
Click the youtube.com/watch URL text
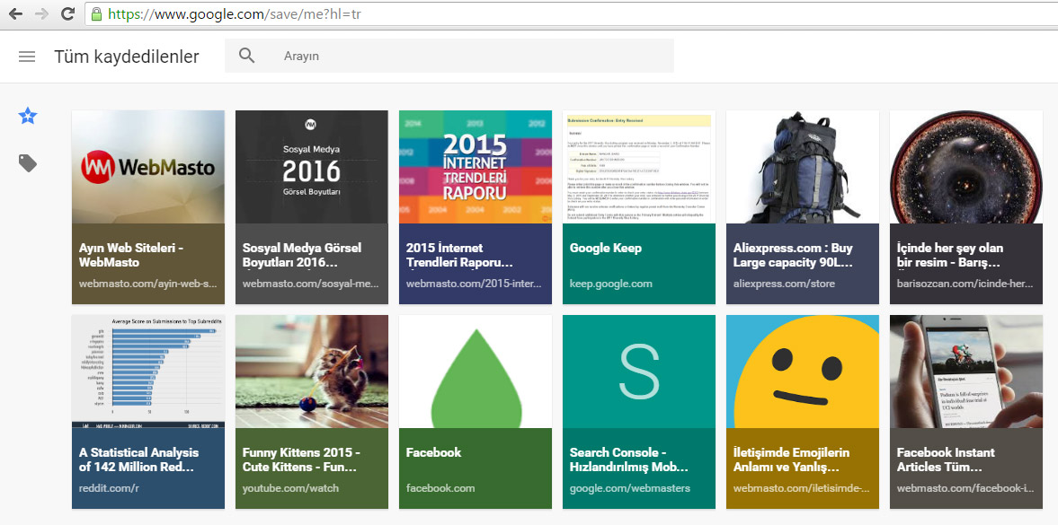coord(291,488)
